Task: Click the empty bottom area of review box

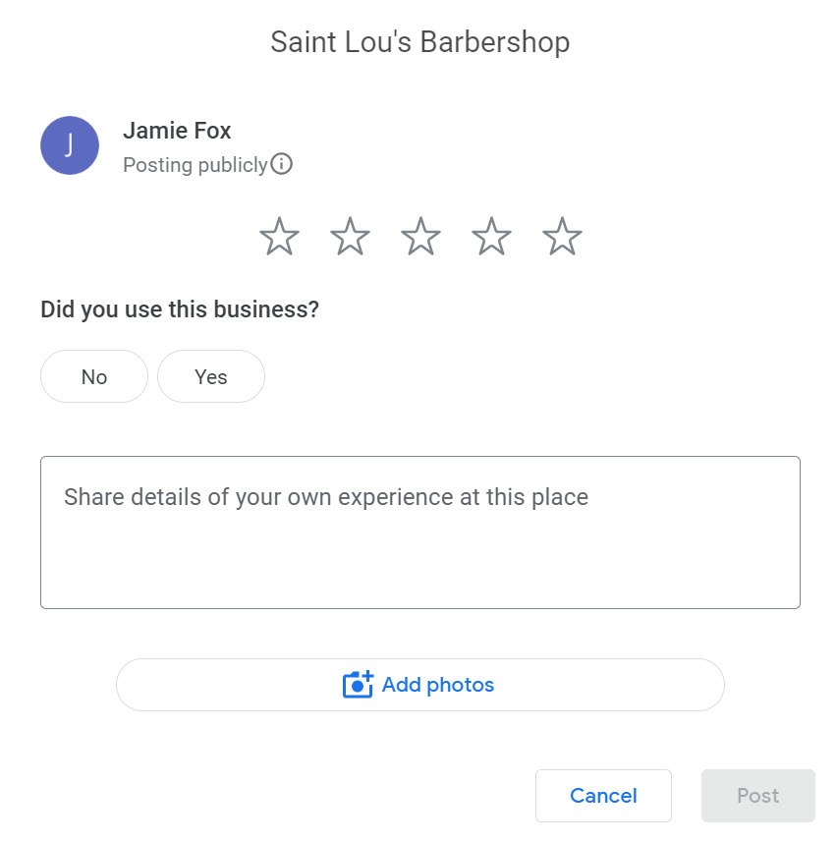Action: pos(420,575)
